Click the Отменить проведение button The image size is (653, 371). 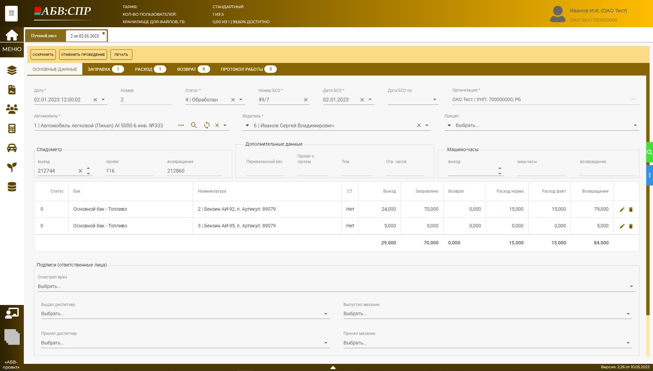83,54
